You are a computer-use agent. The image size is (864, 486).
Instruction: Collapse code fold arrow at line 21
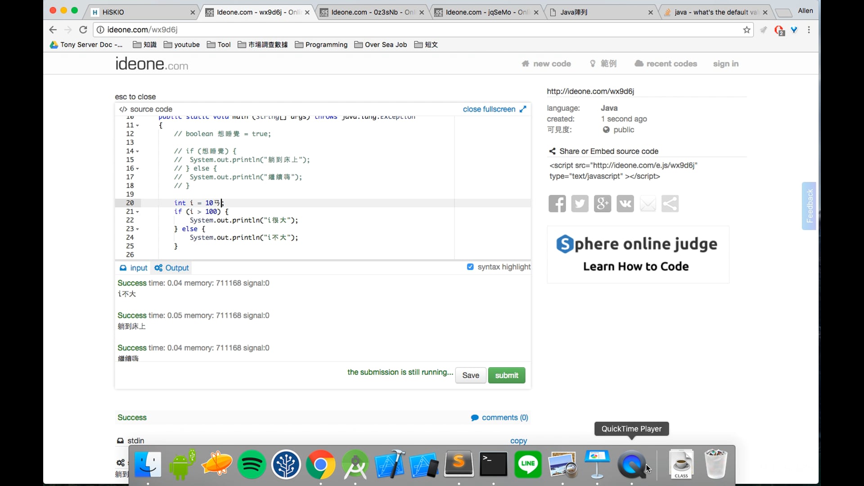(x=138, y=212)
